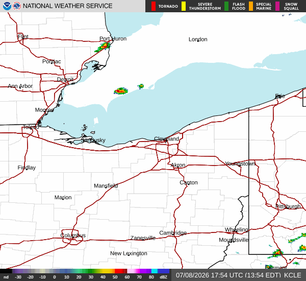Screen dimensions: 306x281
Task: Click the small storm cell east of large Ontario cell
Action: 141,86
